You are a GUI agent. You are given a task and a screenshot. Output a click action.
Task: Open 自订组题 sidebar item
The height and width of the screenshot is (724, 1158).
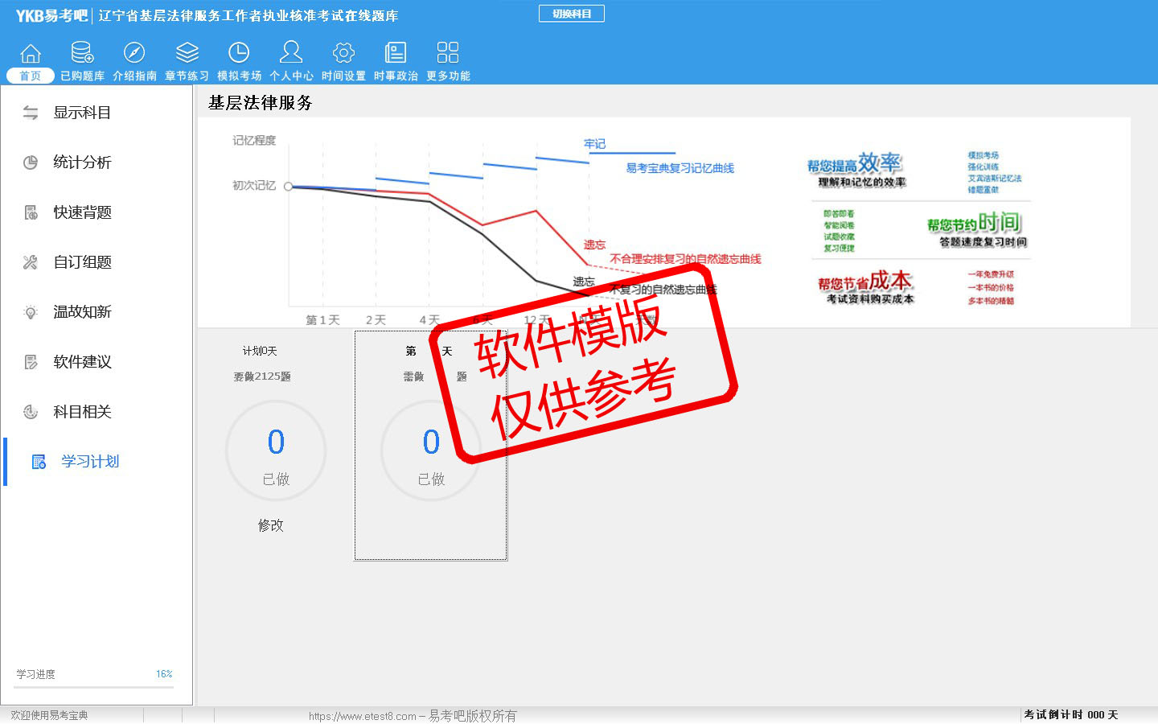(81, 262)
